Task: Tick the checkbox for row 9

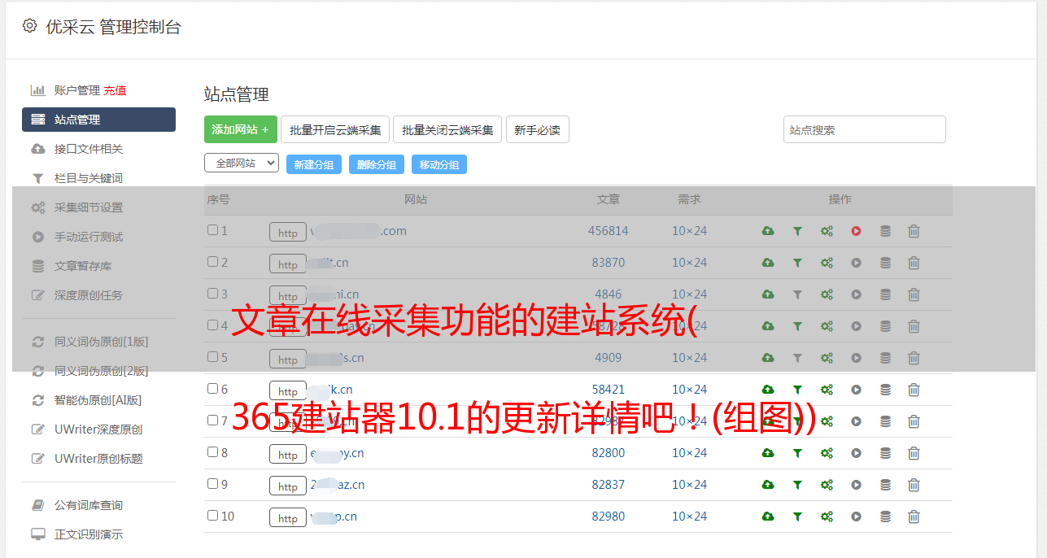Action: pyautogui.click(x=212, y=484)
